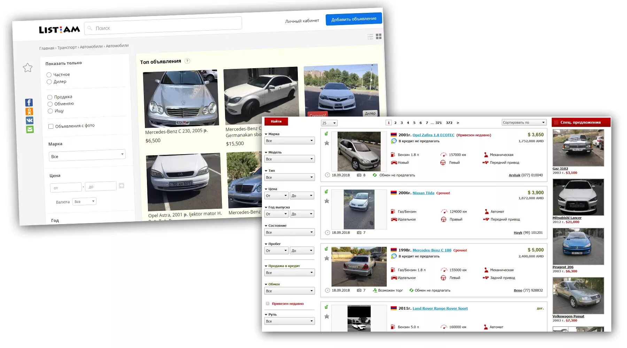Click the bargain icon beside Возможен торг
The width and height of the screenshot is (627, 348).
pos(375,290)
